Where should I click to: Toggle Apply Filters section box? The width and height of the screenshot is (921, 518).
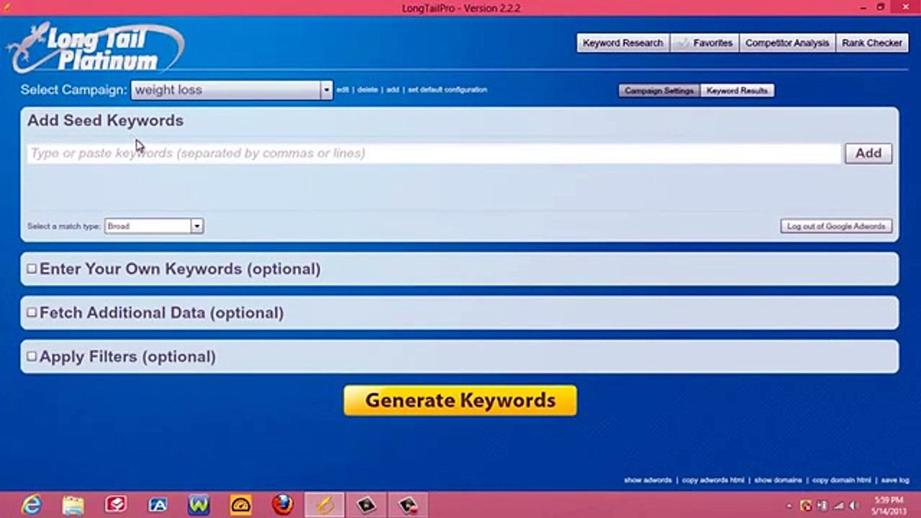32,357
